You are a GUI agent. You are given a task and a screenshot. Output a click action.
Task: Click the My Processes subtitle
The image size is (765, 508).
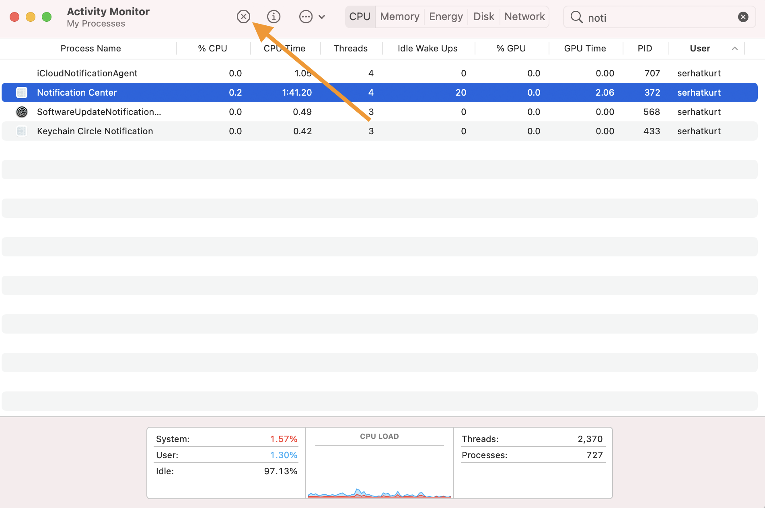96,24
